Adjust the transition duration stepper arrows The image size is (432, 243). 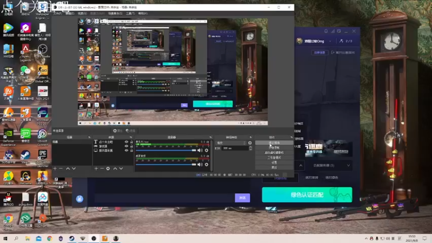tap(251, 148)
